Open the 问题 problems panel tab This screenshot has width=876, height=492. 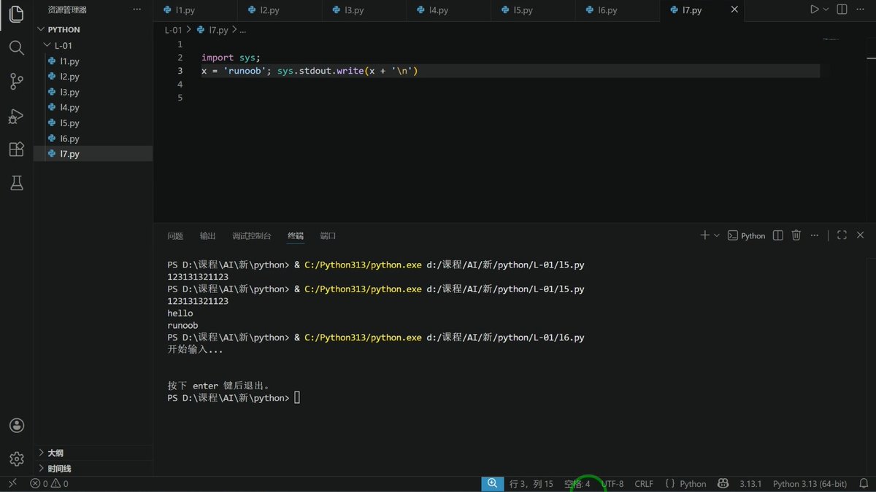click(175, 236)
